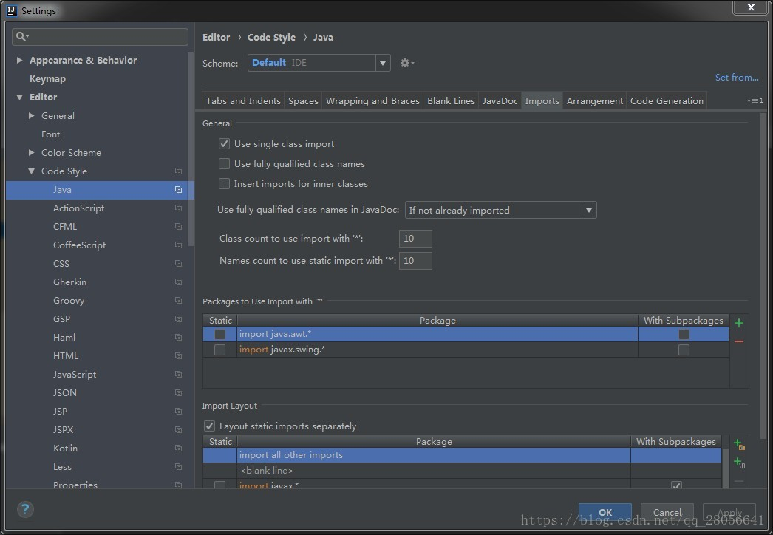
Task: Show hidden tabs list icon
Action: coord(755,100)
